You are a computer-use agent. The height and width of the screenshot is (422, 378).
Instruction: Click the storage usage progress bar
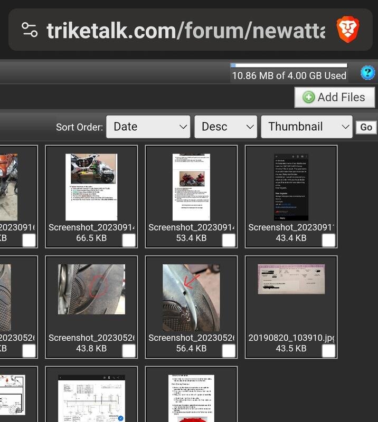tap(289, 65)
